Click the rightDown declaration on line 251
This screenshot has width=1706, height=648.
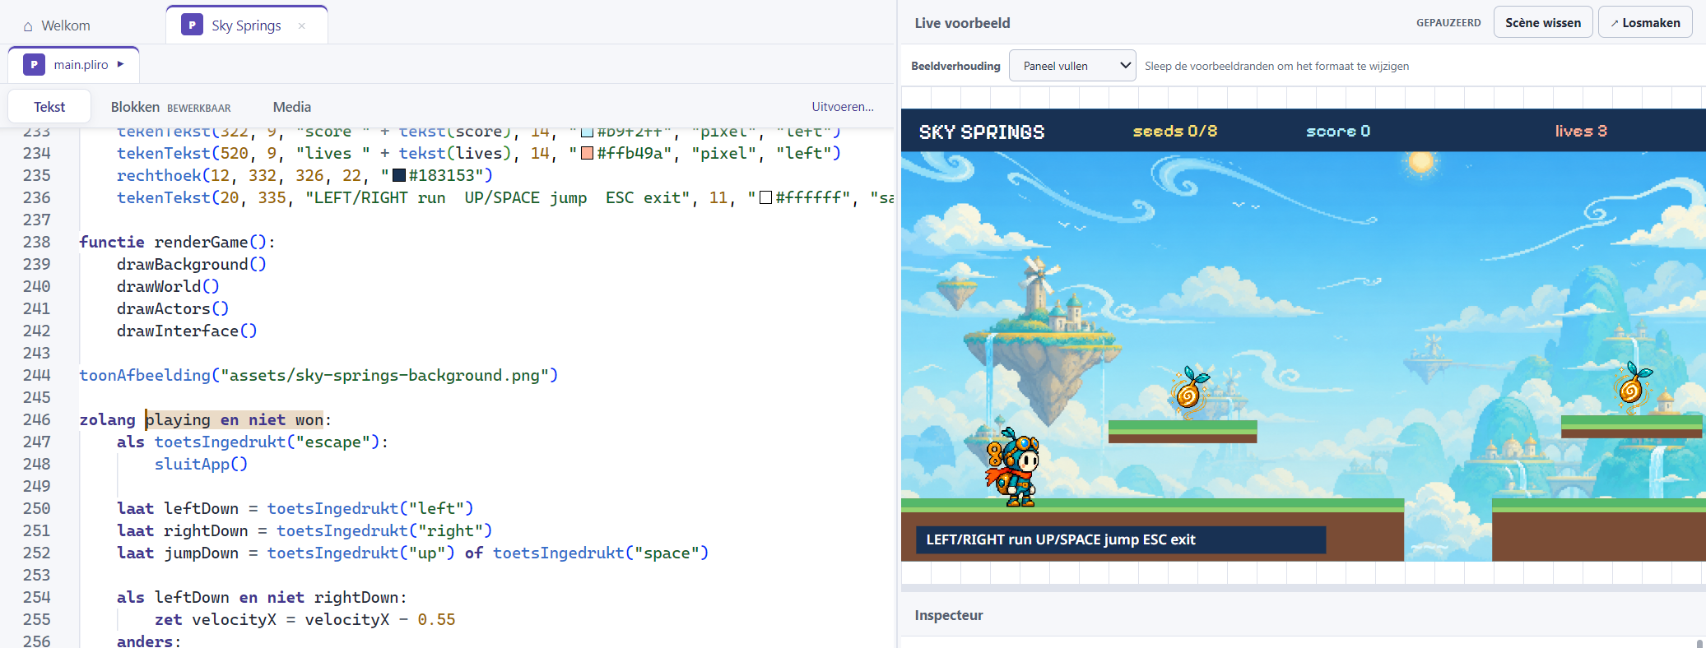(x=304, y=530)
